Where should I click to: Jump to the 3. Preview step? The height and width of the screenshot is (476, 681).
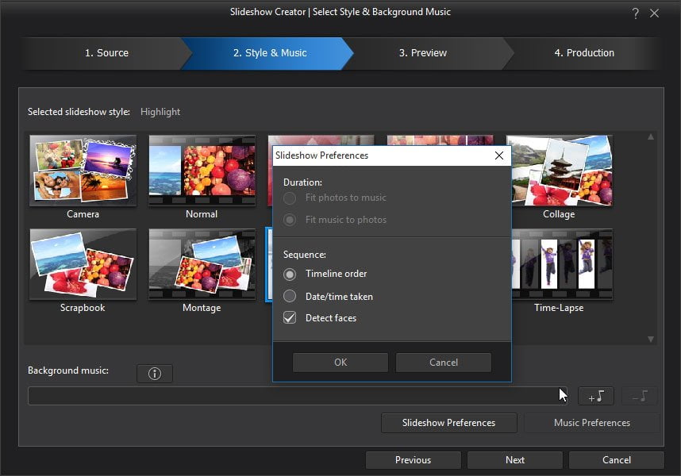coord(423,53)
